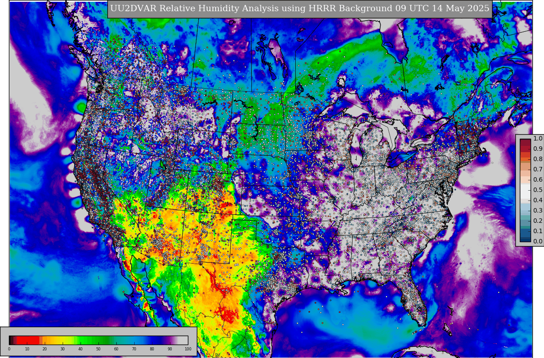This screenshot has width=544, height=358.
Task: Click the red section of horizontal humidity colorbar
Action: (x=28, y=340)
